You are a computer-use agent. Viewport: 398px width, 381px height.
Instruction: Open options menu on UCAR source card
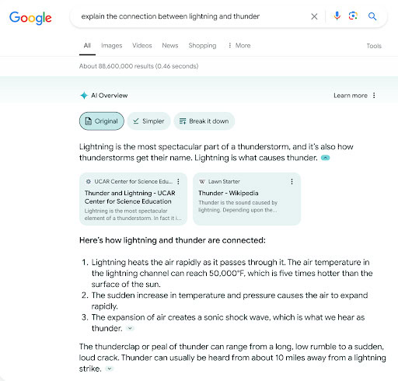[178, 181]
